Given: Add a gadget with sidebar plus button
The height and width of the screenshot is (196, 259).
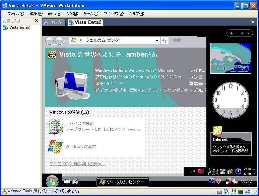Looking at the screenshot, I should tap(232, 33).
